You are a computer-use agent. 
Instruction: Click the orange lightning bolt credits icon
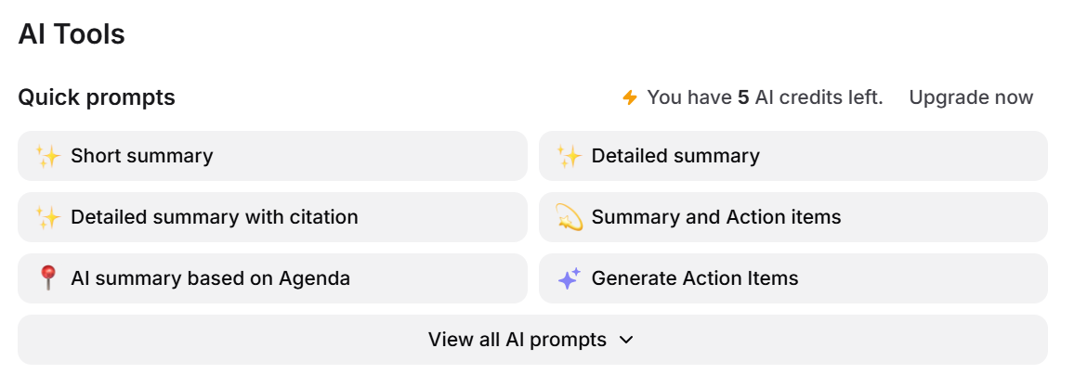pos(630,97)
